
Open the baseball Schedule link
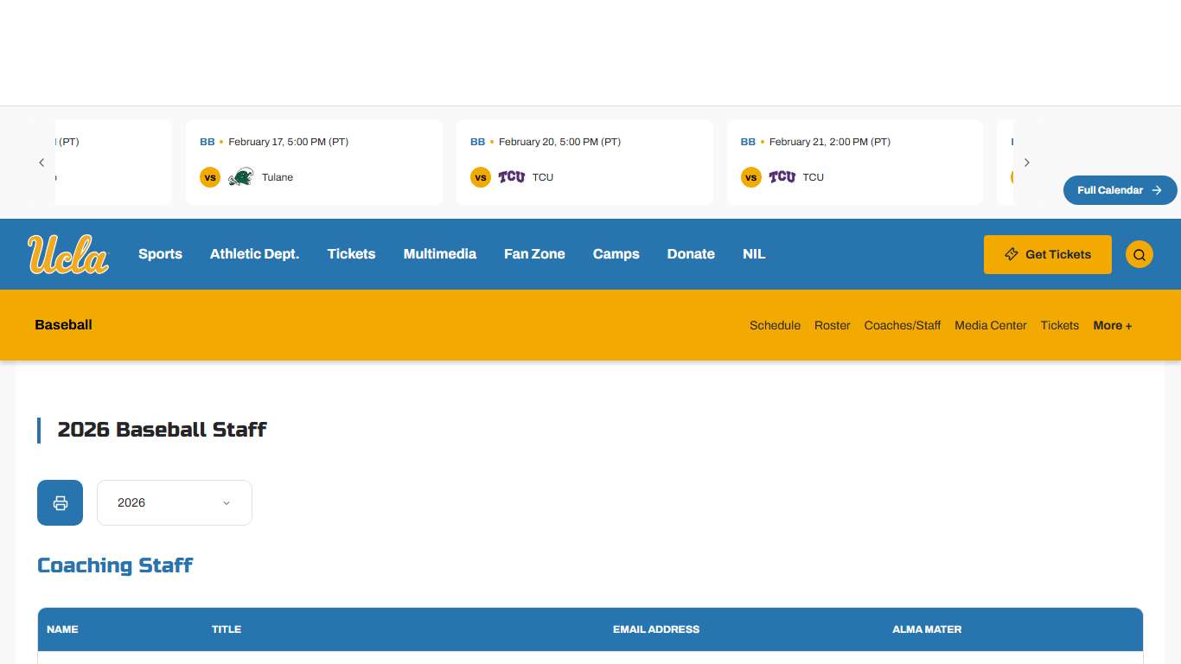(775, 325)
